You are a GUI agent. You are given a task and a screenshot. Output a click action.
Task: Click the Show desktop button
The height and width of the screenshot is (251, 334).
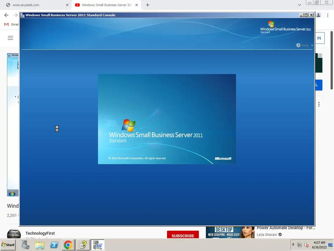(x=331, y=245)
